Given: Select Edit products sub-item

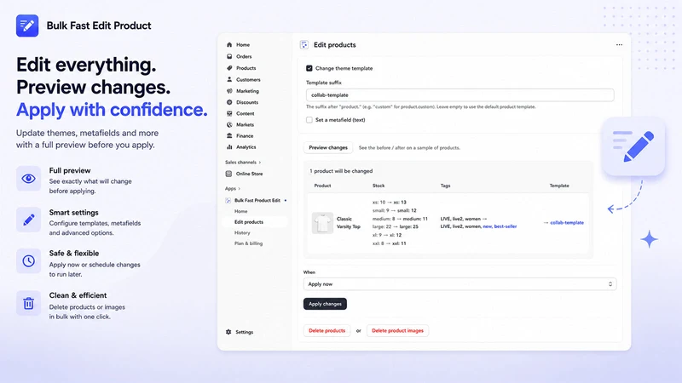Looking at the screenshot, I should click(249, 222).
